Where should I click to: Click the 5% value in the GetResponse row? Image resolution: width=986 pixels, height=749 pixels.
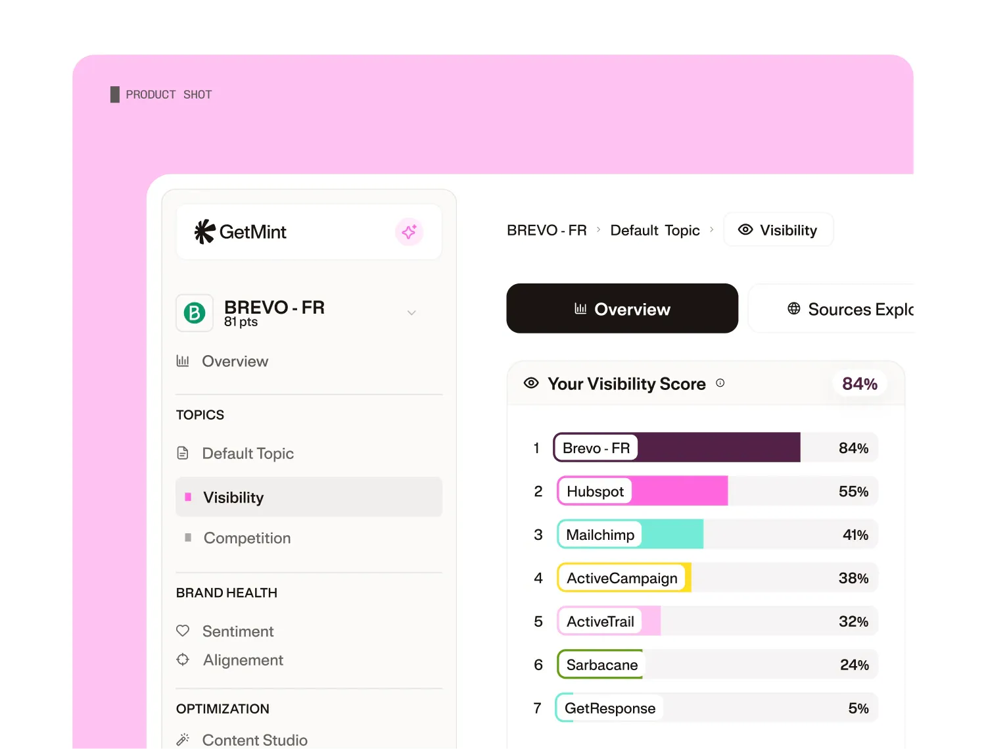pos(858,708)
